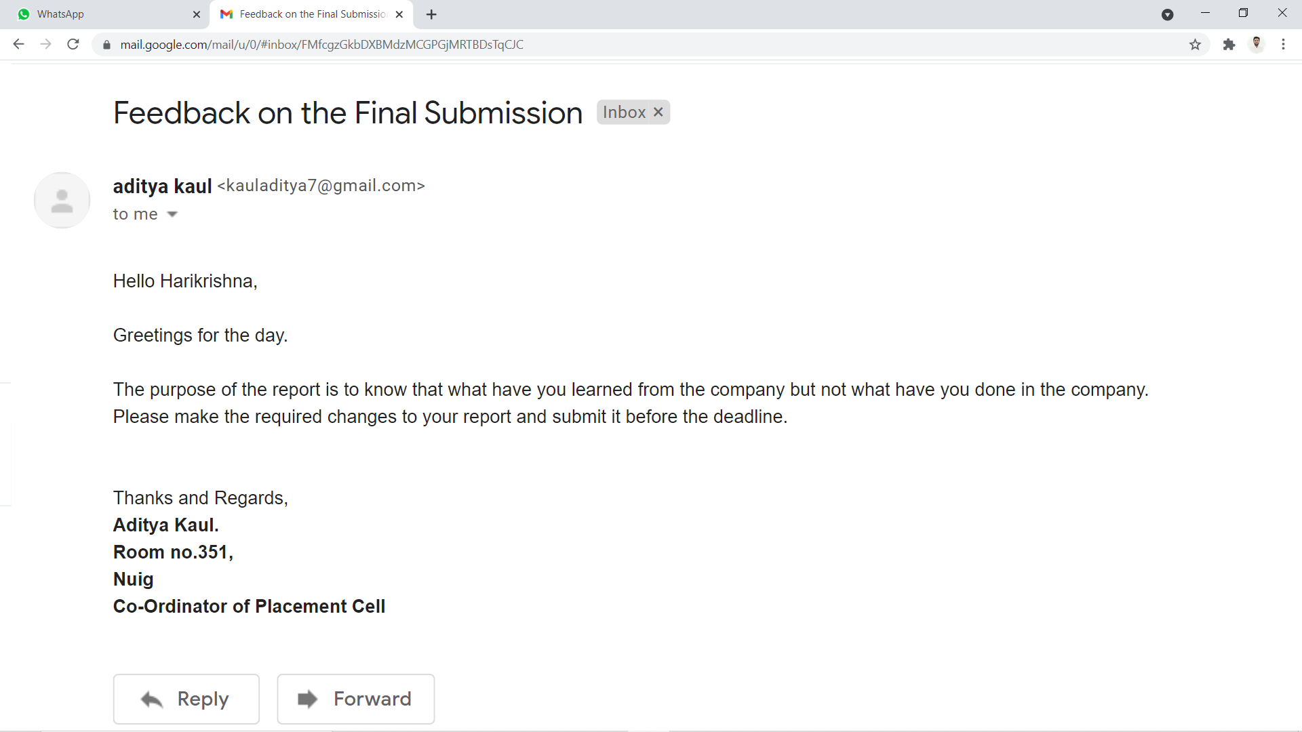Reload the Gmail page
The width and height of the screenshot is (1302, 732).
[73, 45]
